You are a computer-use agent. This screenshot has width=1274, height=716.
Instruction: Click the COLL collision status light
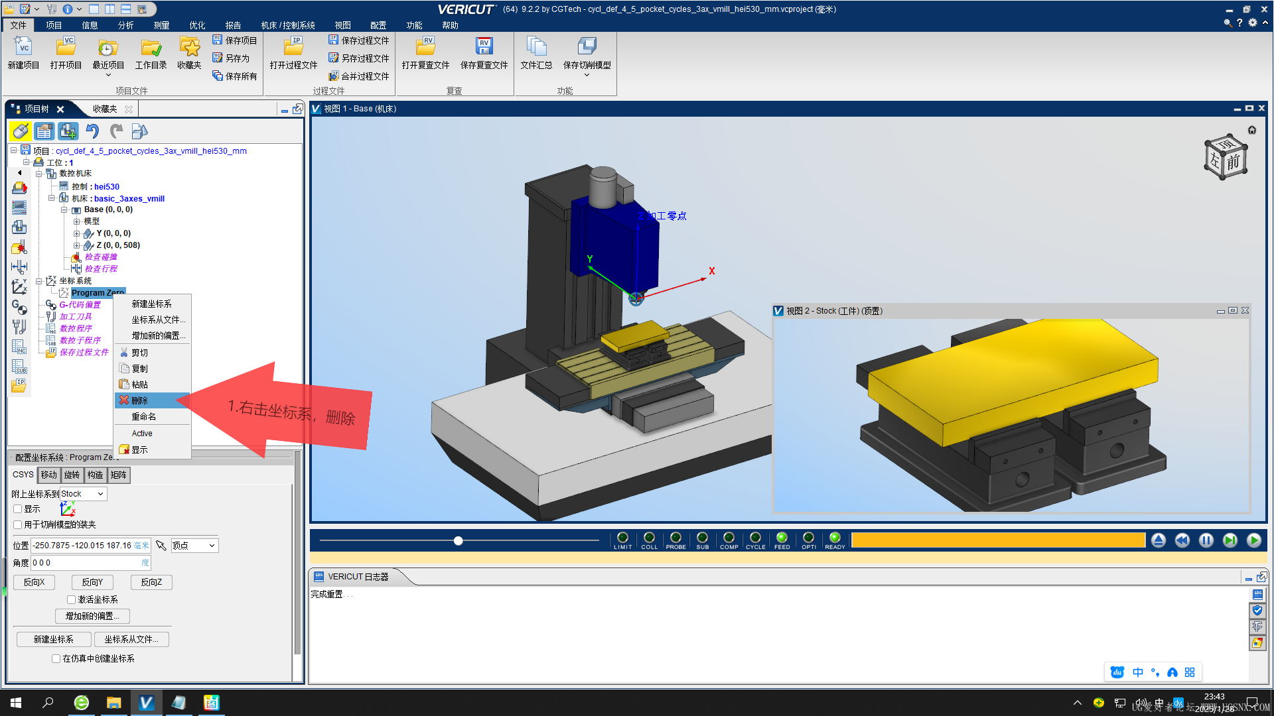[x=649, y=538]
